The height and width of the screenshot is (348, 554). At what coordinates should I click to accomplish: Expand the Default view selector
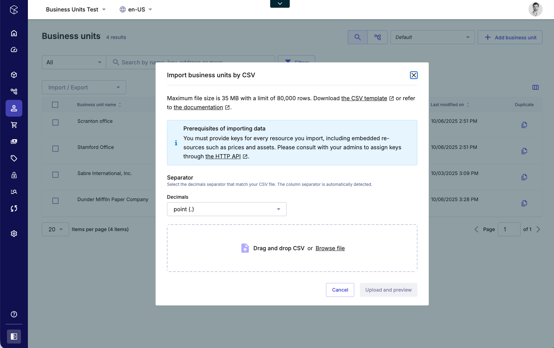(x=432, y=37)
